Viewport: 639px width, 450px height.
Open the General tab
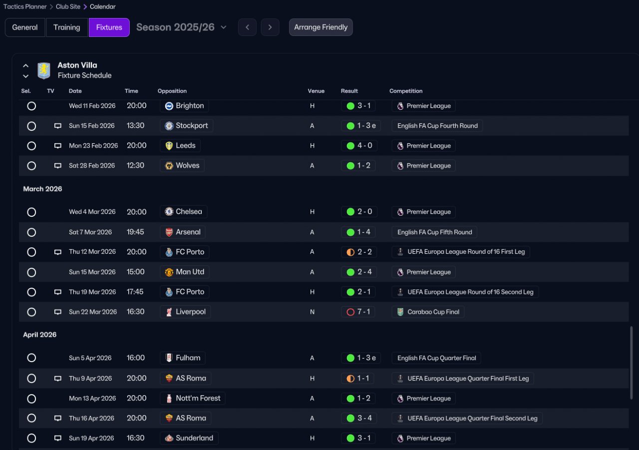pyautogui.click(x=25, y=27)
